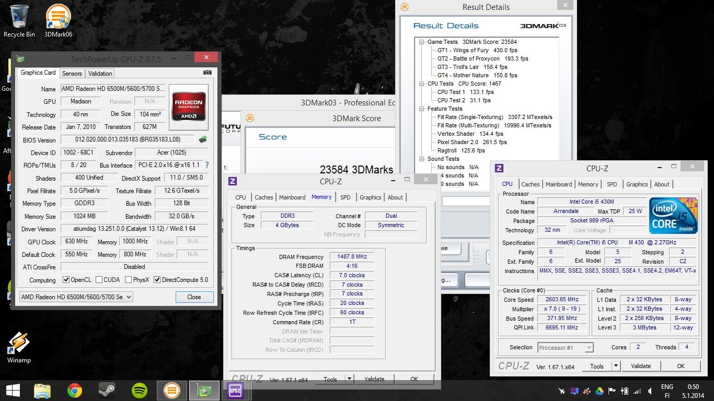Switch to the Validation tab in GPU-Z

[x=100, y=74]
